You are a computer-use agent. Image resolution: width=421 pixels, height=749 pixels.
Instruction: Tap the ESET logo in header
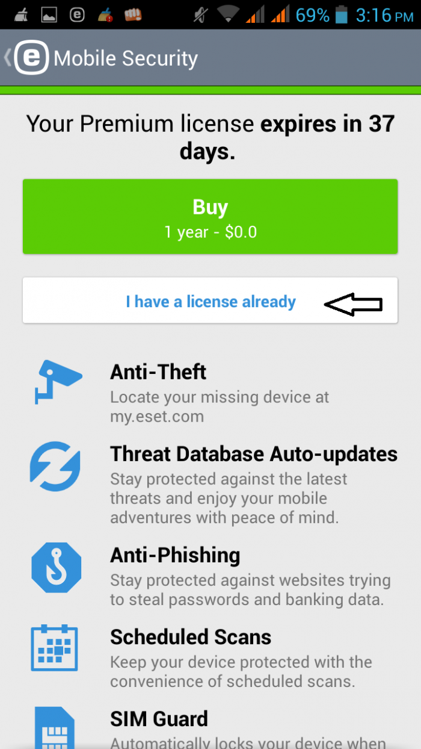[x=31, y=58]
